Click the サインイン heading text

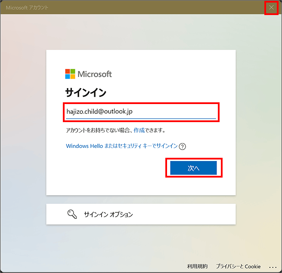click(x=86, y=93)
